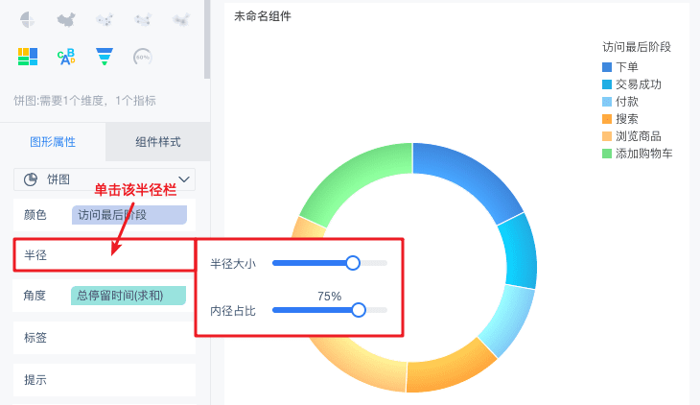Select the filled China area map chart icon
The height and width of the screenshot is (405, 700).
tap(66, 19)
